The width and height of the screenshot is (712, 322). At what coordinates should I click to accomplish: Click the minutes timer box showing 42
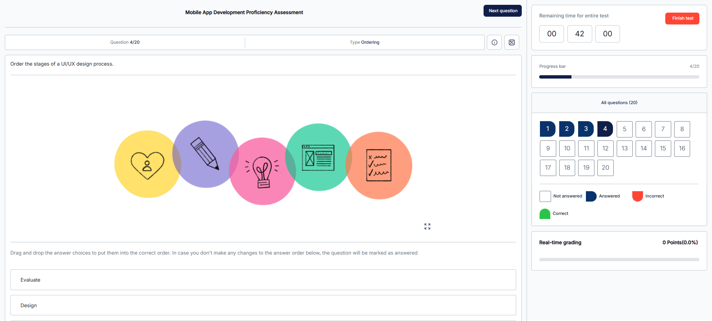(x=579, y=34)
